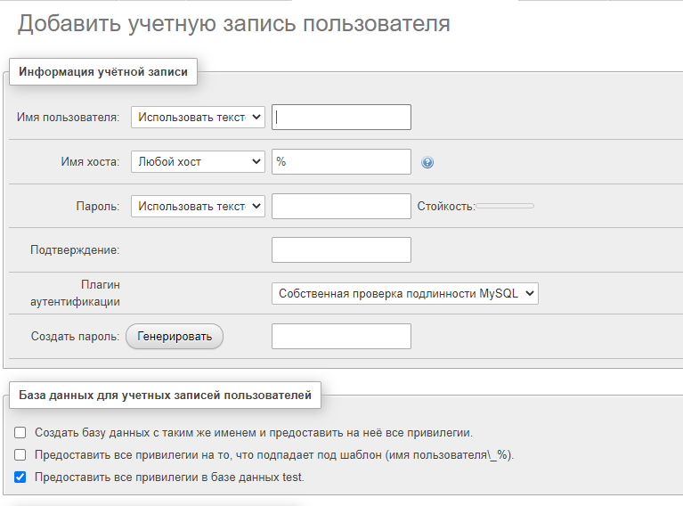683x506 pixels.
Task: Click the 'Информация учётной записи' section legend
Action: coord(103,72)
